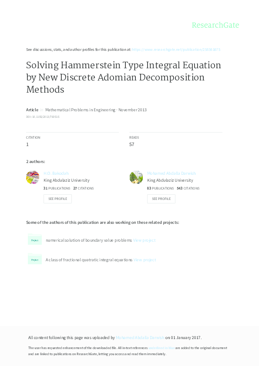
Task: Click the Project badge for fractional quadratic equations
Action: point(34,259)
